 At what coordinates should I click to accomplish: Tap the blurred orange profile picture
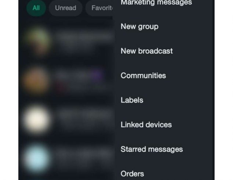click(36, 80)
